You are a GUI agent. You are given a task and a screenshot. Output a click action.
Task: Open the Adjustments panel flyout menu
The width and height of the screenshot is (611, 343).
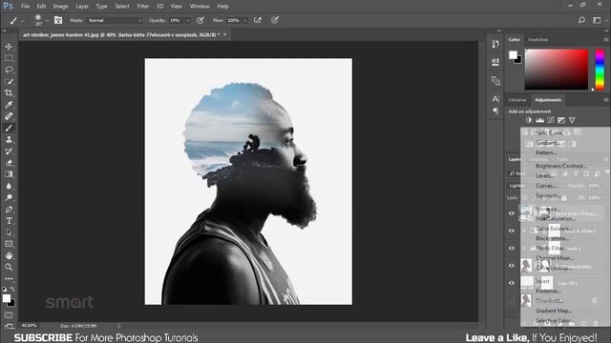(x=606, y=100)
